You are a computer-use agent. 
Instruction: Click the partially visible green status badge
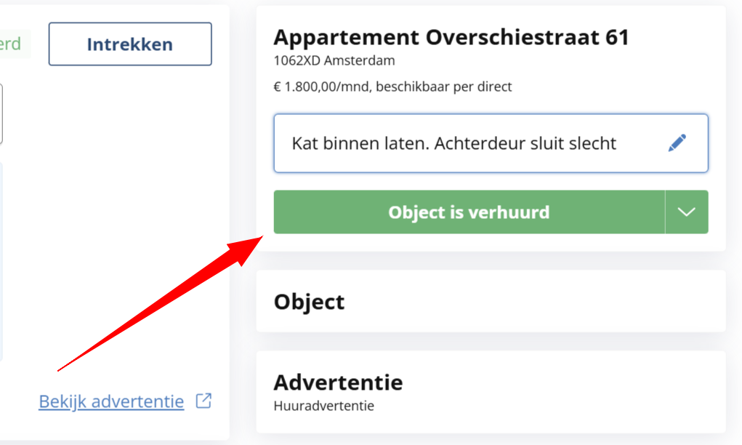coord(10,44)
